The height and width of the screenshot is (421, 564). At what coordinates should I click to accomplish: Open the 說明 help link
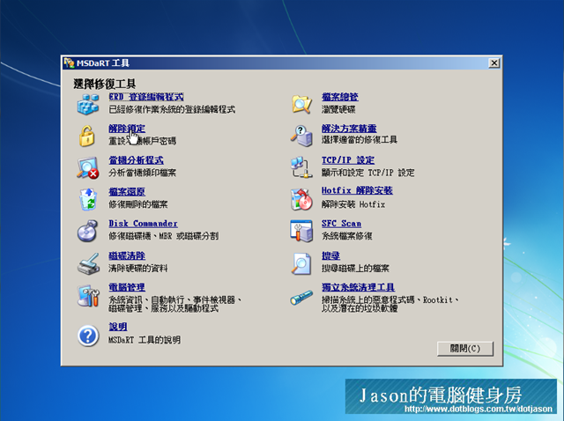coord(118,327)
